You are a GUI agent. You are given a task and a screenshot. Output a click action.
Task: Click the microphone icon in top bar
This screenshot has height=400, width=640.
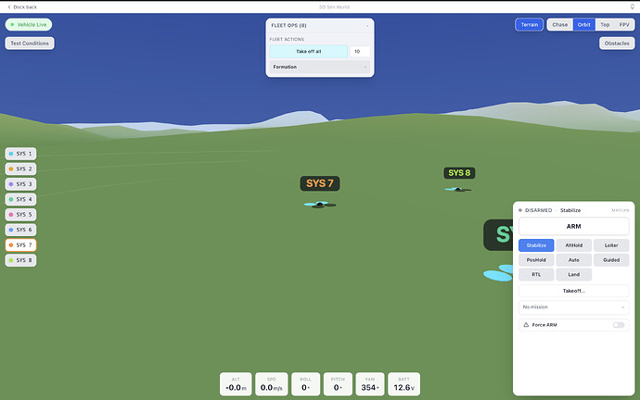[633, 6]
